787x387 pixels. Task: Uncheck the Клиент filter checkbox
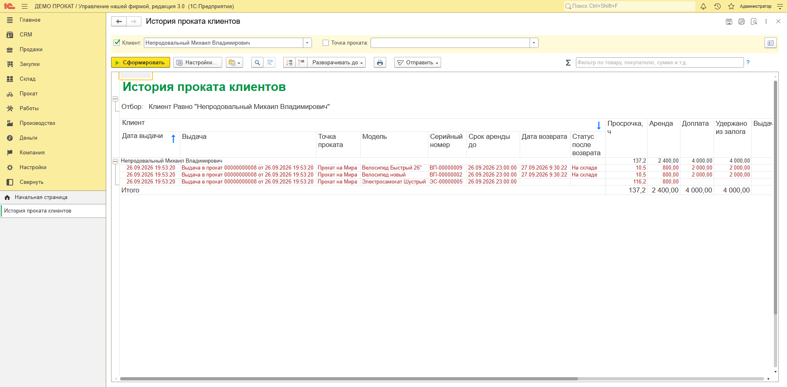(117, 43)
